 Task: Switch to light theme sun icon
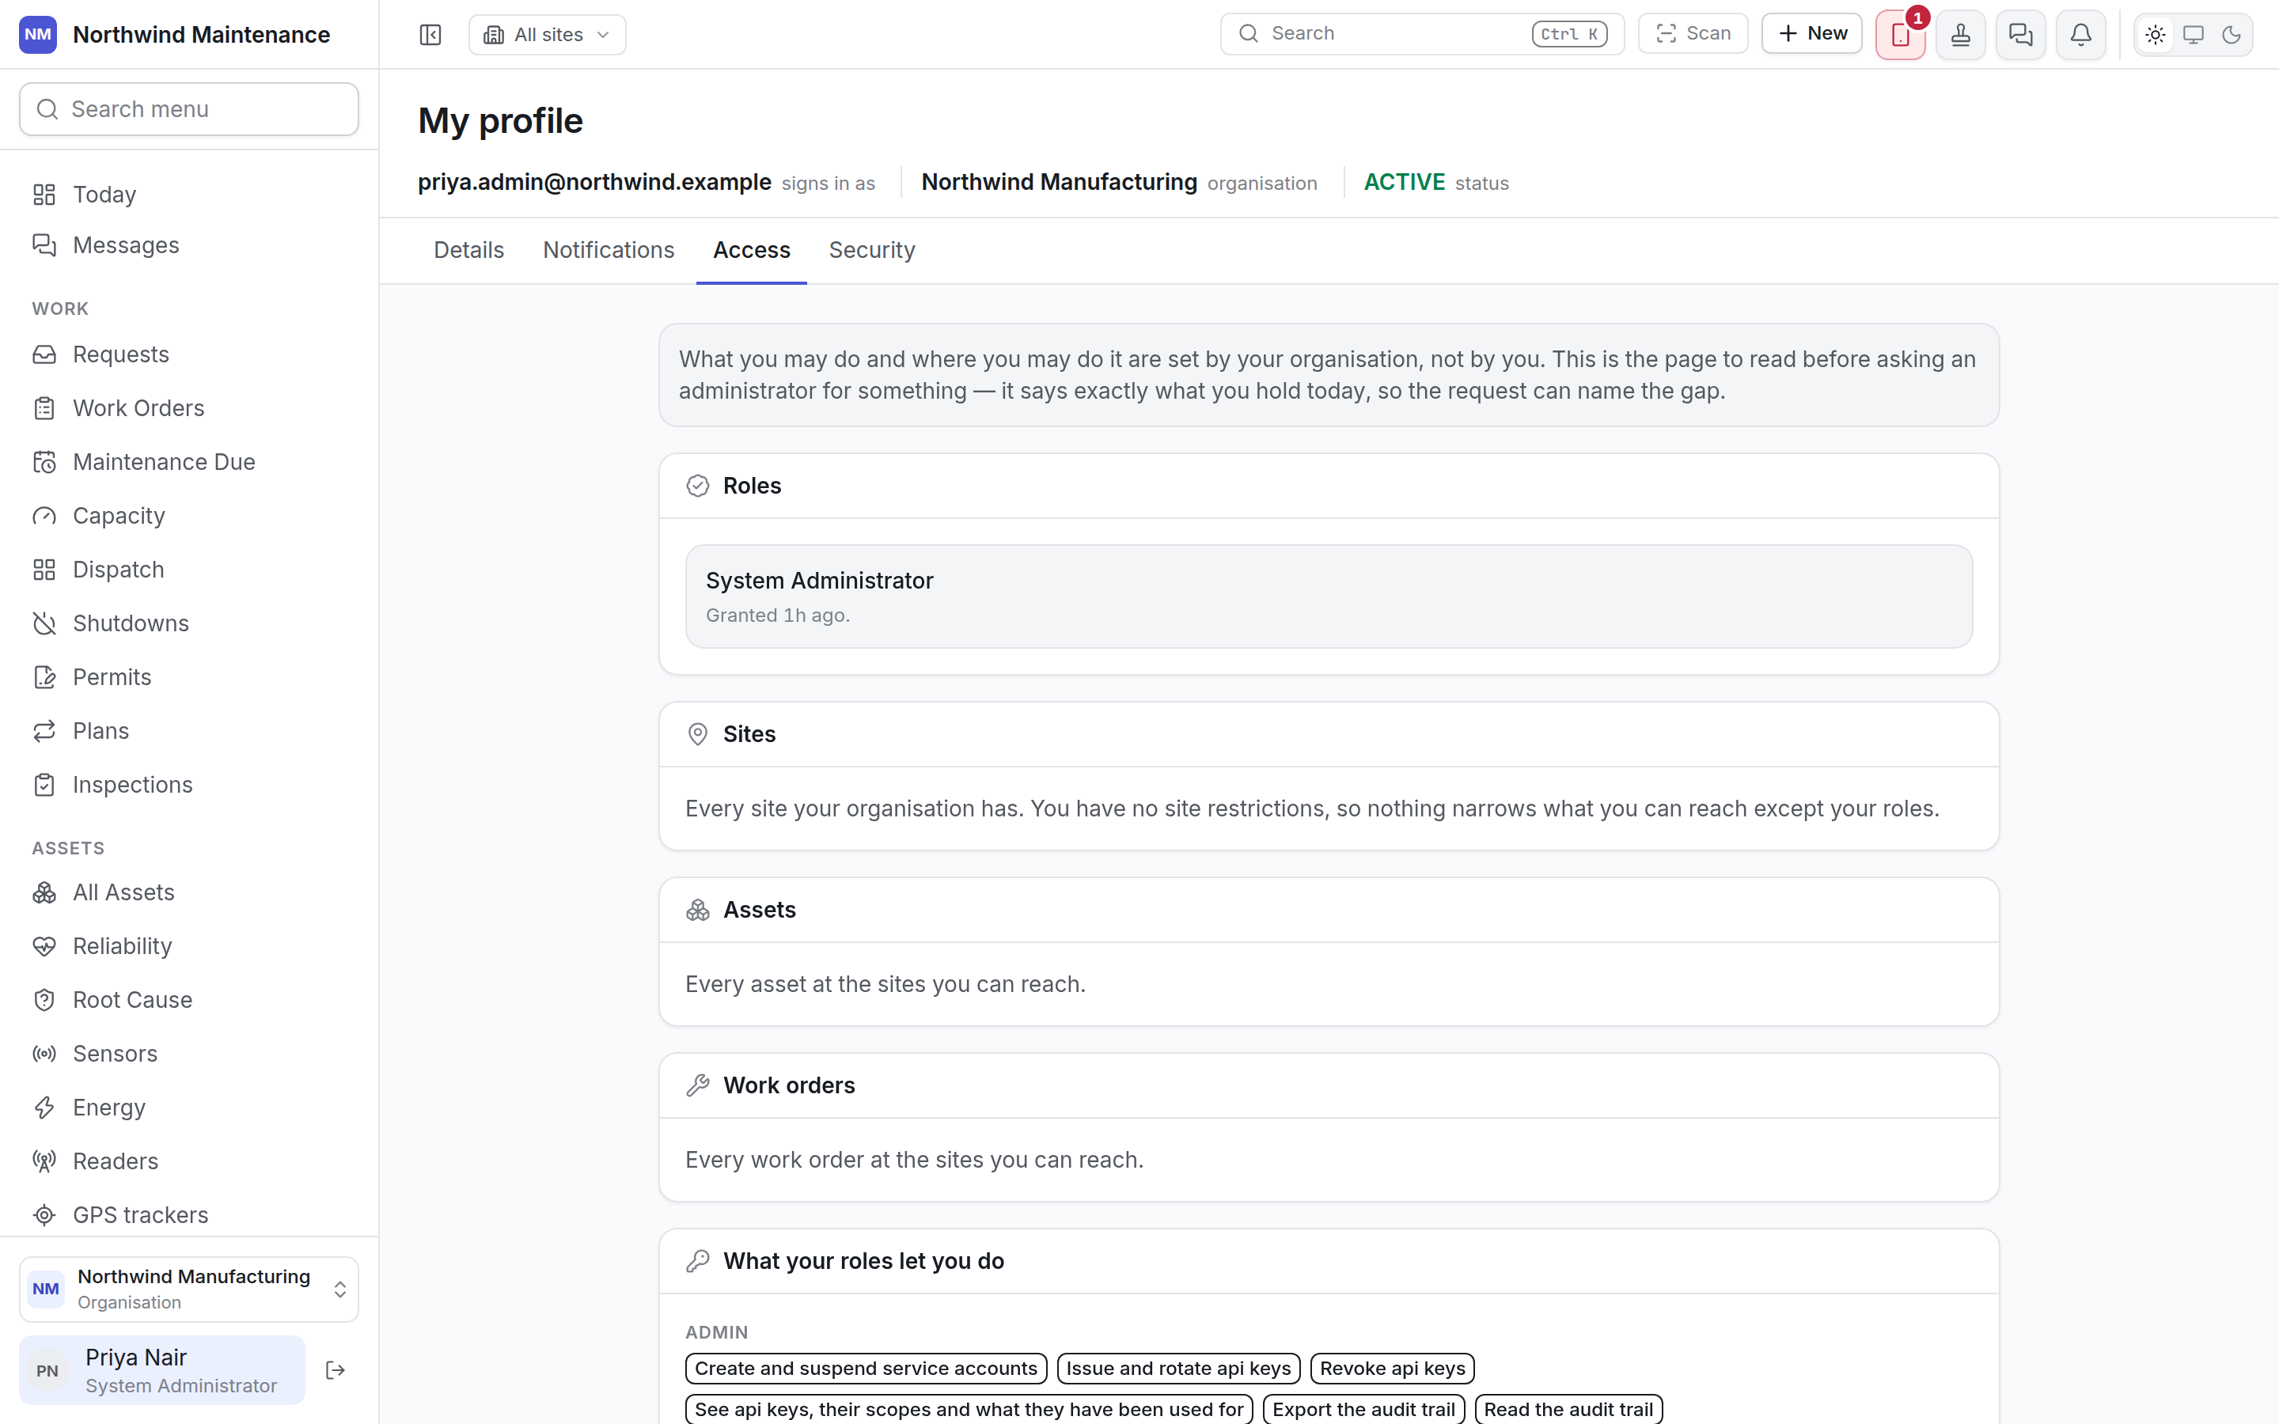2156,35
